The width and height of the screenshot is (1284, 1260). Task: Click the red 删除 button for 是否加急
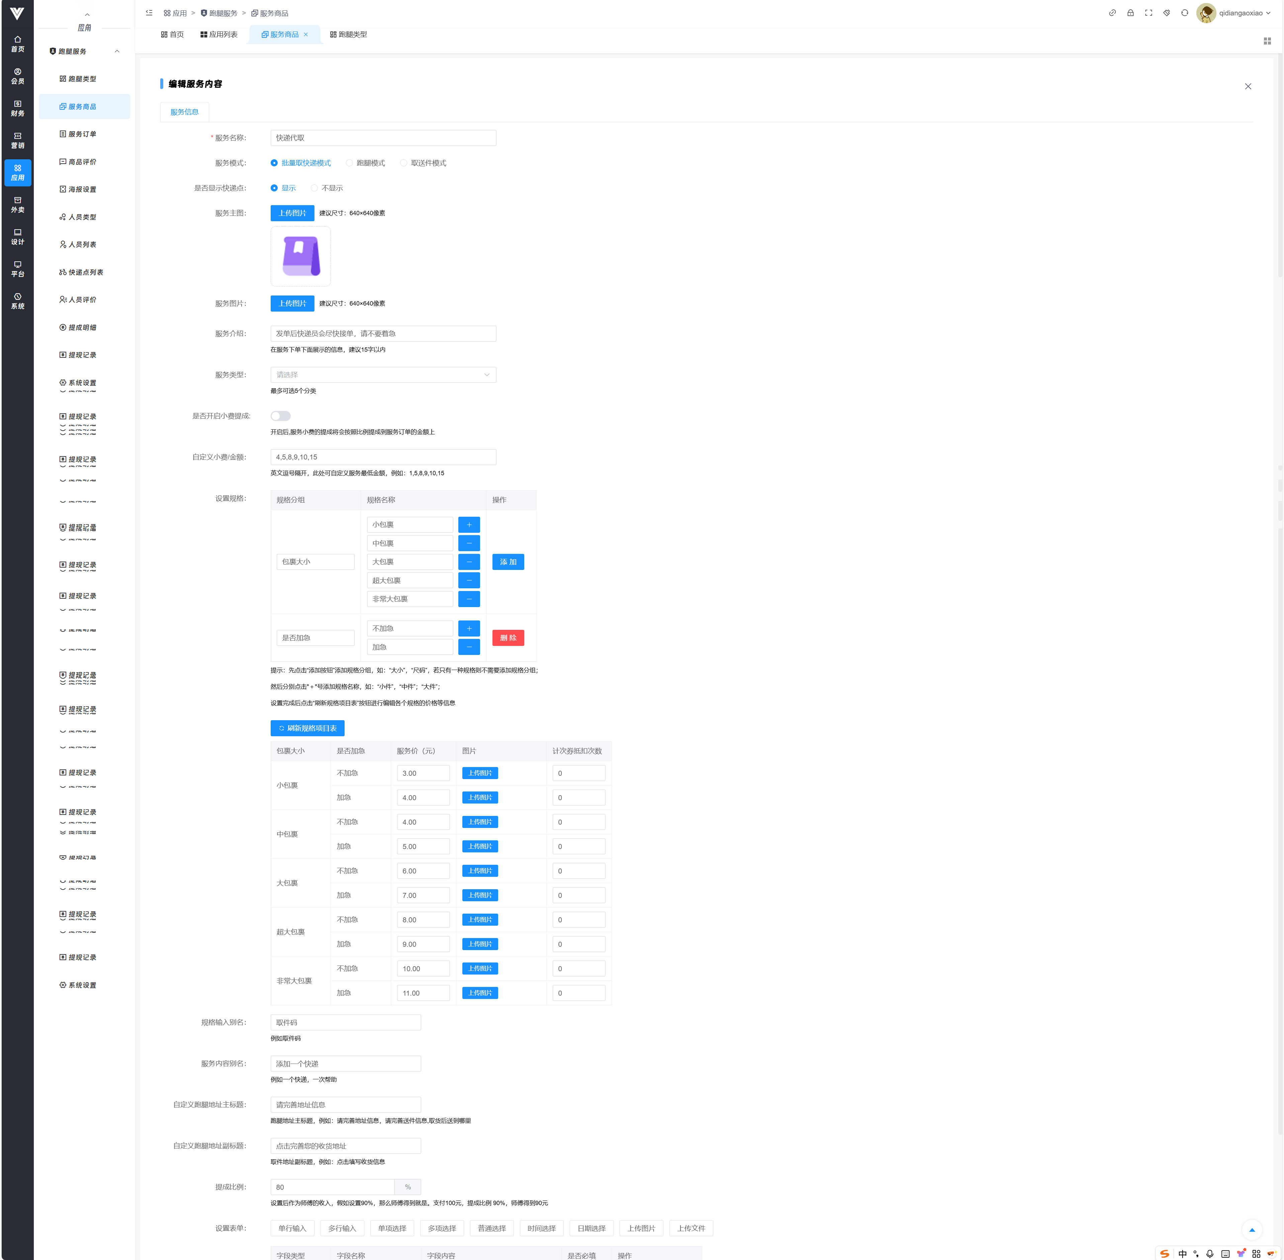point(508,638)
